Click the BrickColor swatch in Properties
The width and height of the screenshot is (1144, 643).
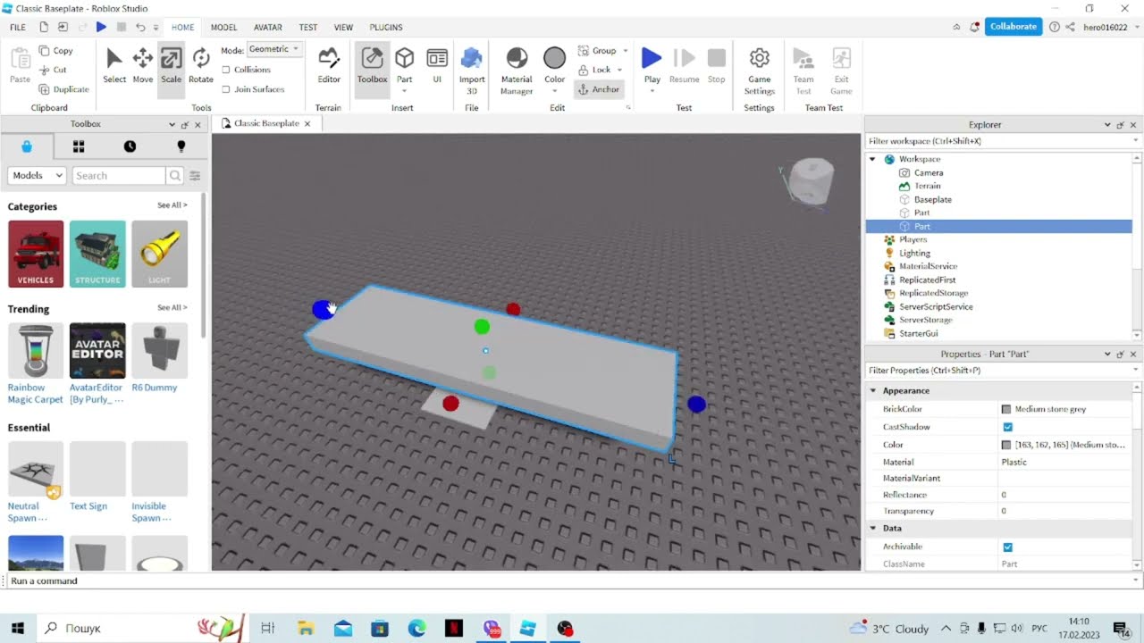click(1006, 409)
